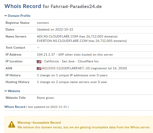Collapse the Website section
Image resolution: width=153 pixels, height=133 pixels.
click(x=5, y=91)
